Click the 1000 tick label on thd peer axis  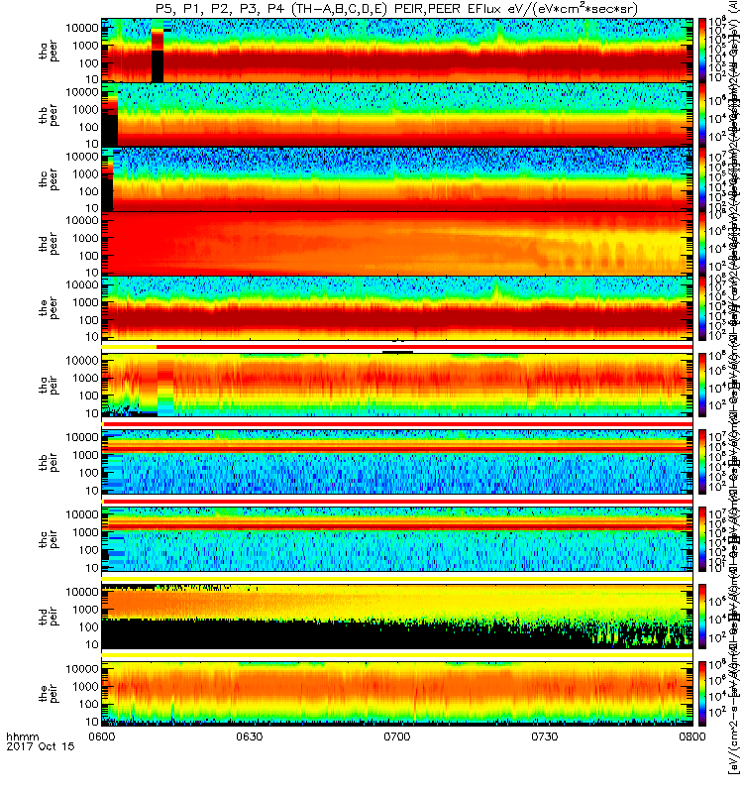point(85,238)
